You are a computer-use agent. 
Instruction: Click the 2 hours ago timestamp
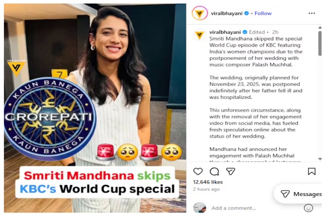[x=206, y=189]
